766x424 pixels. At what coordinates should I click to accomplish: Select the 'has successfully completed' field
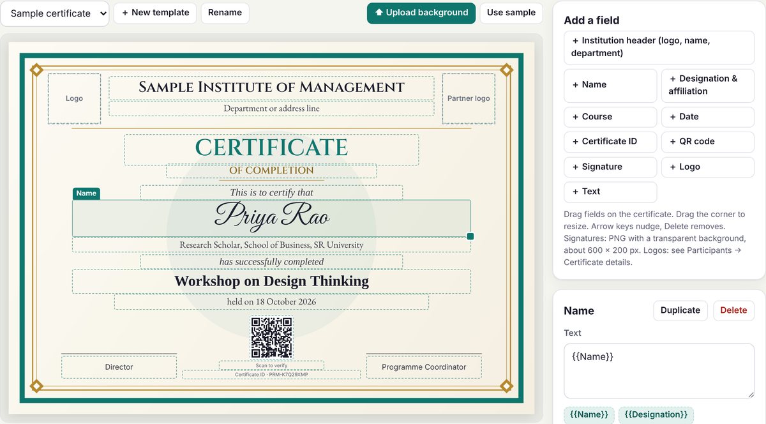pos(271,262)
